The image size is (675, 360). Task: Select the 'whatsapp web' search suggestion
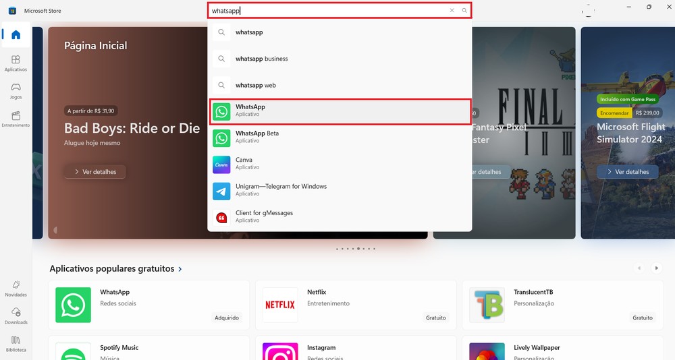(340, 85)
